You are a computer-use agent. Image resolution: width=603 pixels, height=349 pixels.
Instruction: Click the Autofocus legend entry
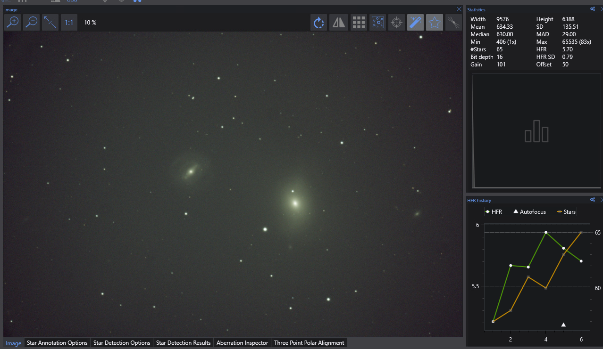pyautogui.click(x=529, y=212)
